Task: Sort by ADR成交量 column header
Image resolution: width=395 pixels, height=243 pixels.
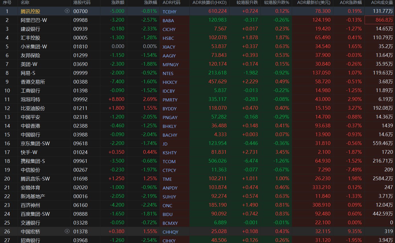Action: pyautogui.click(x=382, y=3)
